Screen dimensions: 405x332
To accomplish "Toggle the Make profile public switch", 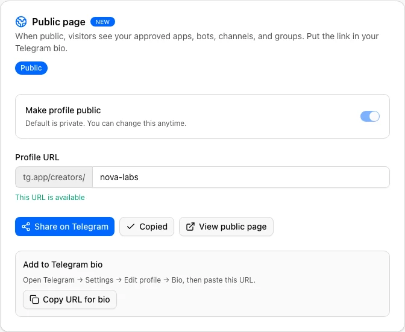I will 370,116.
